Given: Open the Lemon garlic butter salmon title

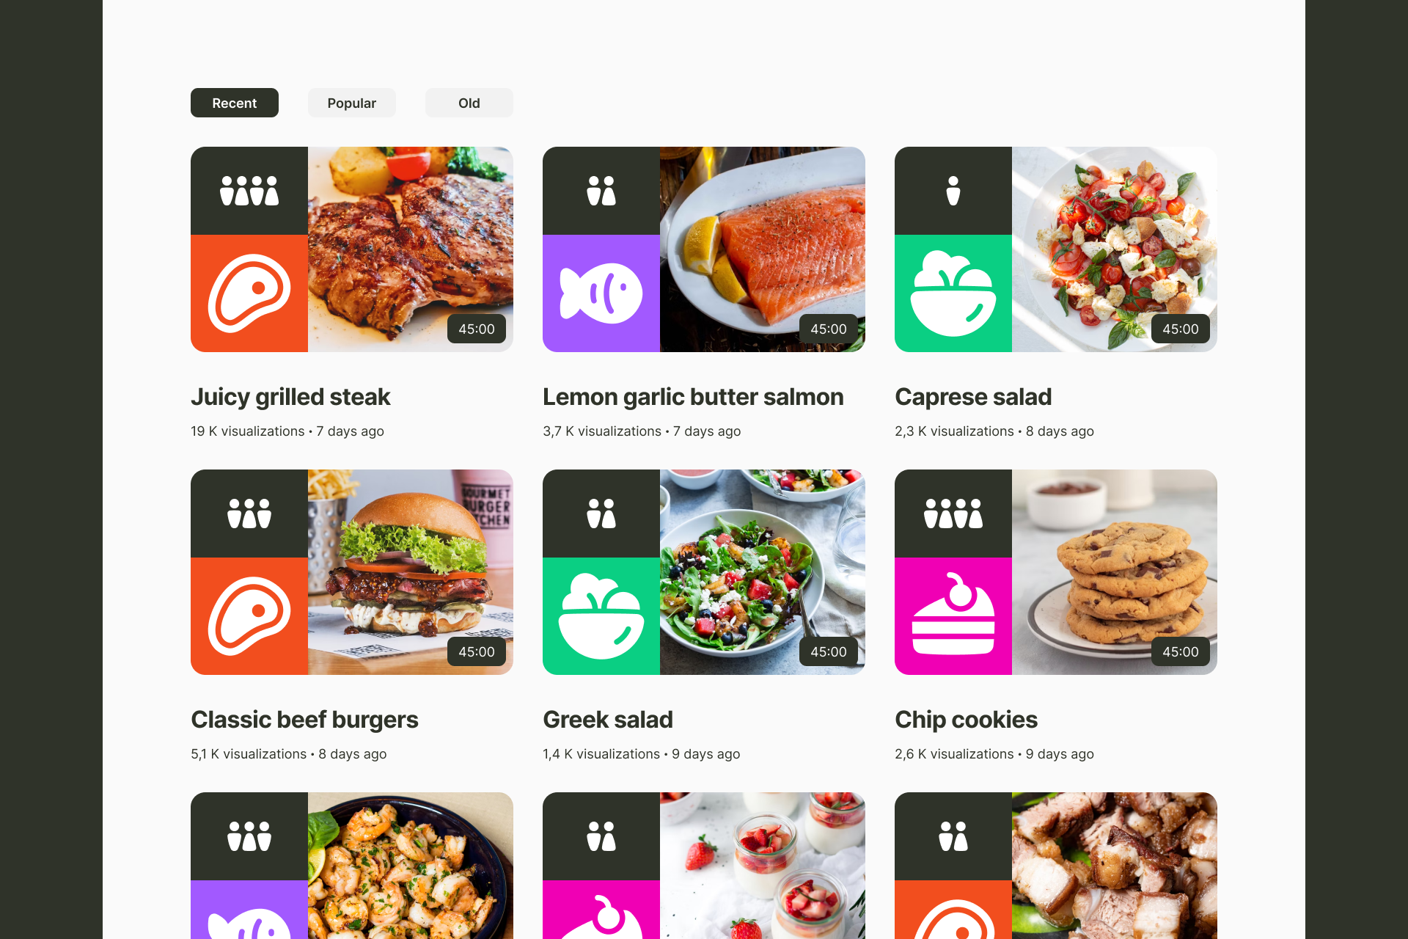Looking at the screenshot, I should 693,397.
